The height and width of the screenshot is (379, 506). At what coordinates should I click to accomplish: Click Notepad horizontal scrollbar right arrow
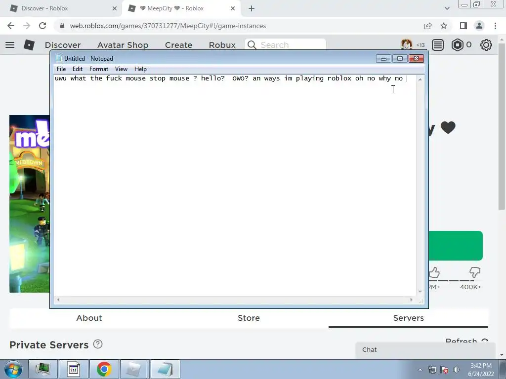[411, 300]
